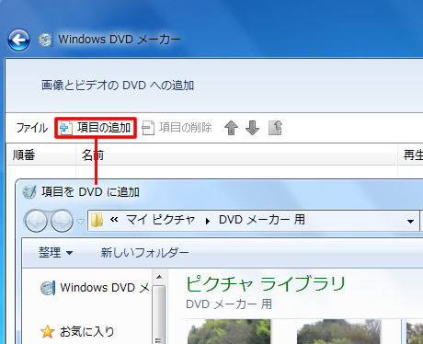Screen dimensions: 423x344
Task: Click the ピクチャ ライブラリ library heading
Action: click(x=266, y=283)
